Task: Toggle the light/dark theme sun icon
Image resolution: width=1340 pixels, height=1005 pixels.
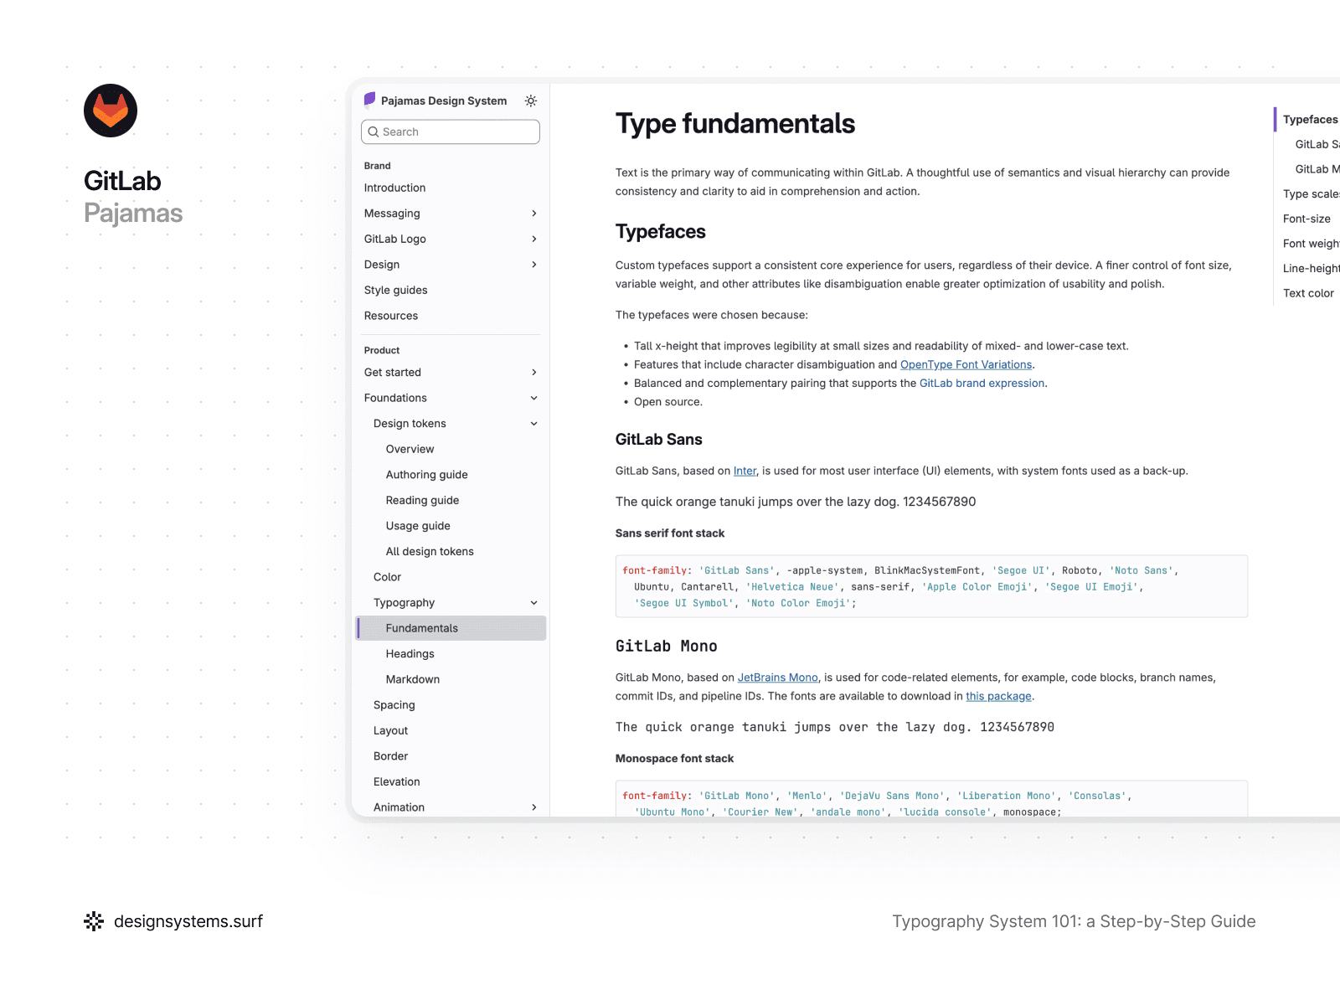Action: [x=531, y=100]
